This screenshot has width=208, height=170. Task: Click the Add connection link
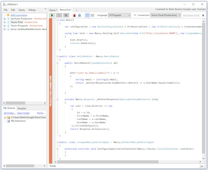(19, 15)
